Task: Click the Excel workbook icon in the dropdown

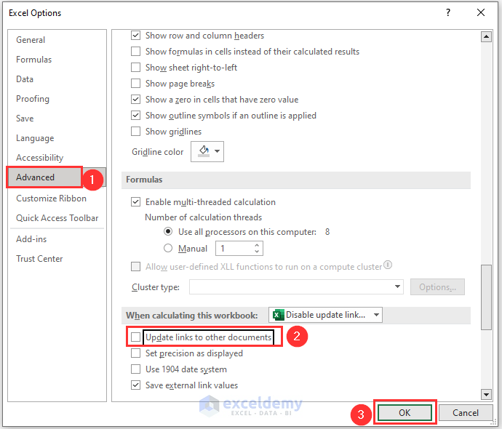Action: 278,315
